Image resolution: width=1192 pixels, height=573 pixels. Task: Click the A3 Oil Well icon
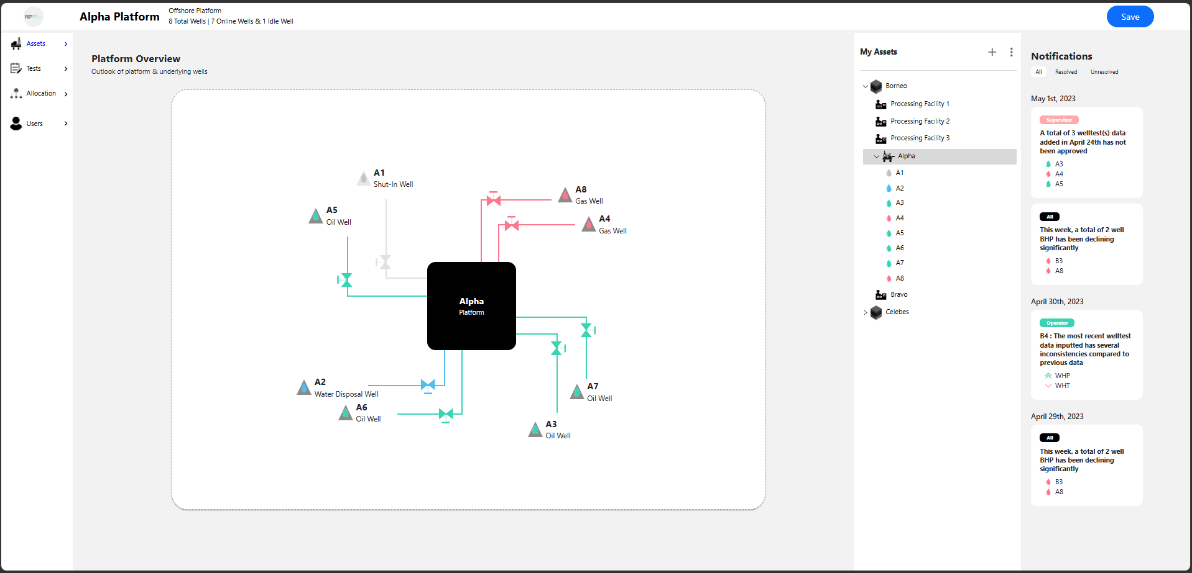click(535, 430)
